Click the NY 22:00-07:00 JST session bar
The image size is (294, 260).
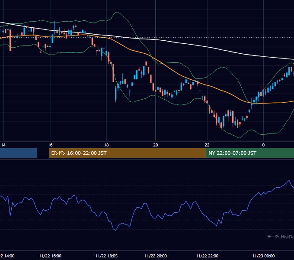tap(250, 153)
